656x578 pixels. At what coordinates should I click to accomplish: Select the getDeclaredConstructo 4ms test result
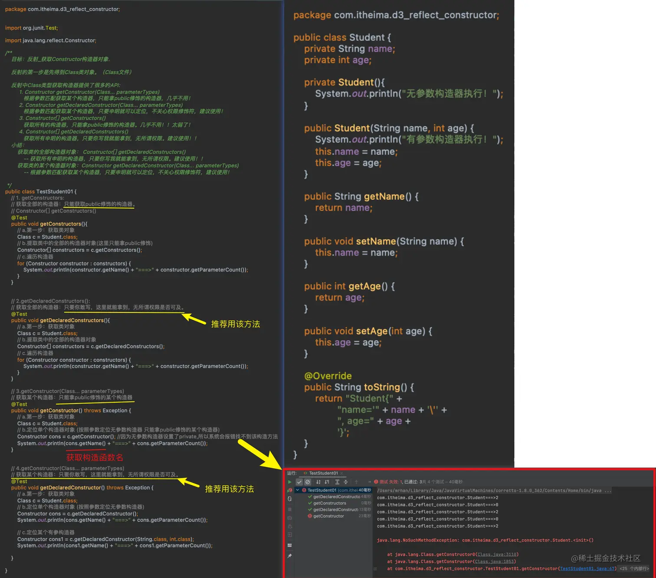[x=340, y=497]
